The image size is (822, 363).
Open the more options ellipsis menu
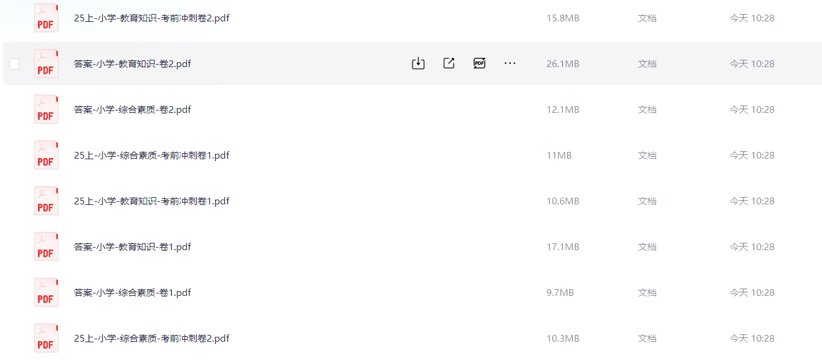(x=510, y=63)
